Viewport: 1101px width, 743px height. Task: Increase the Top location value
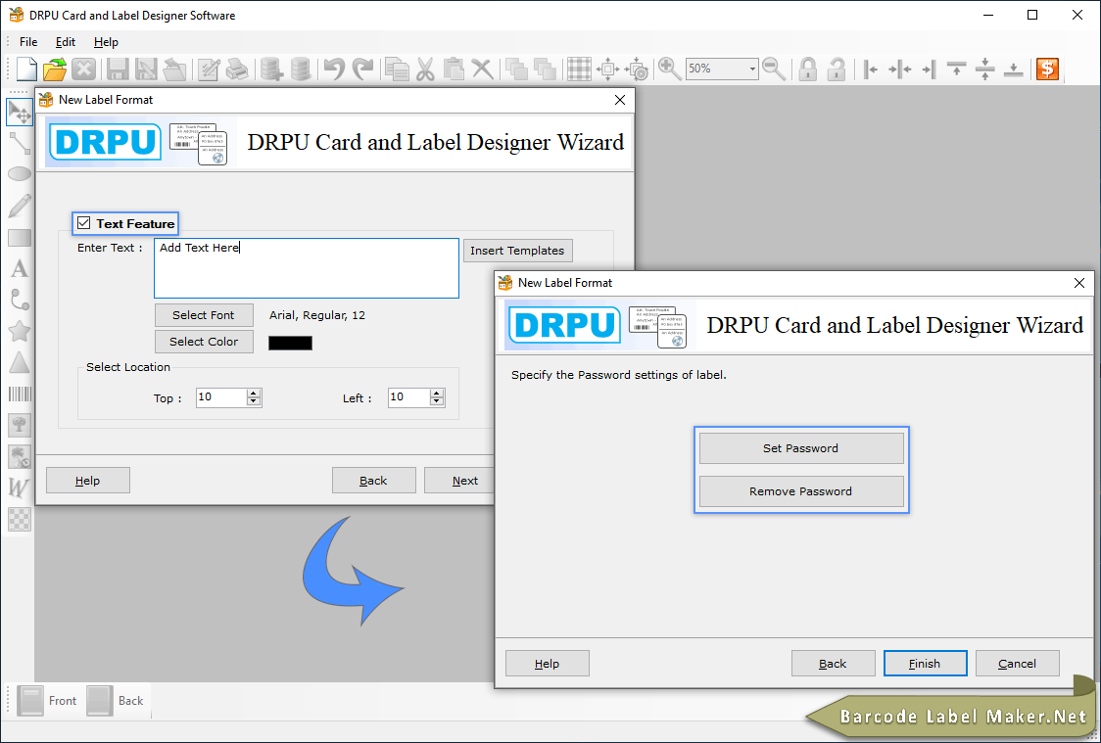[254, 393]
